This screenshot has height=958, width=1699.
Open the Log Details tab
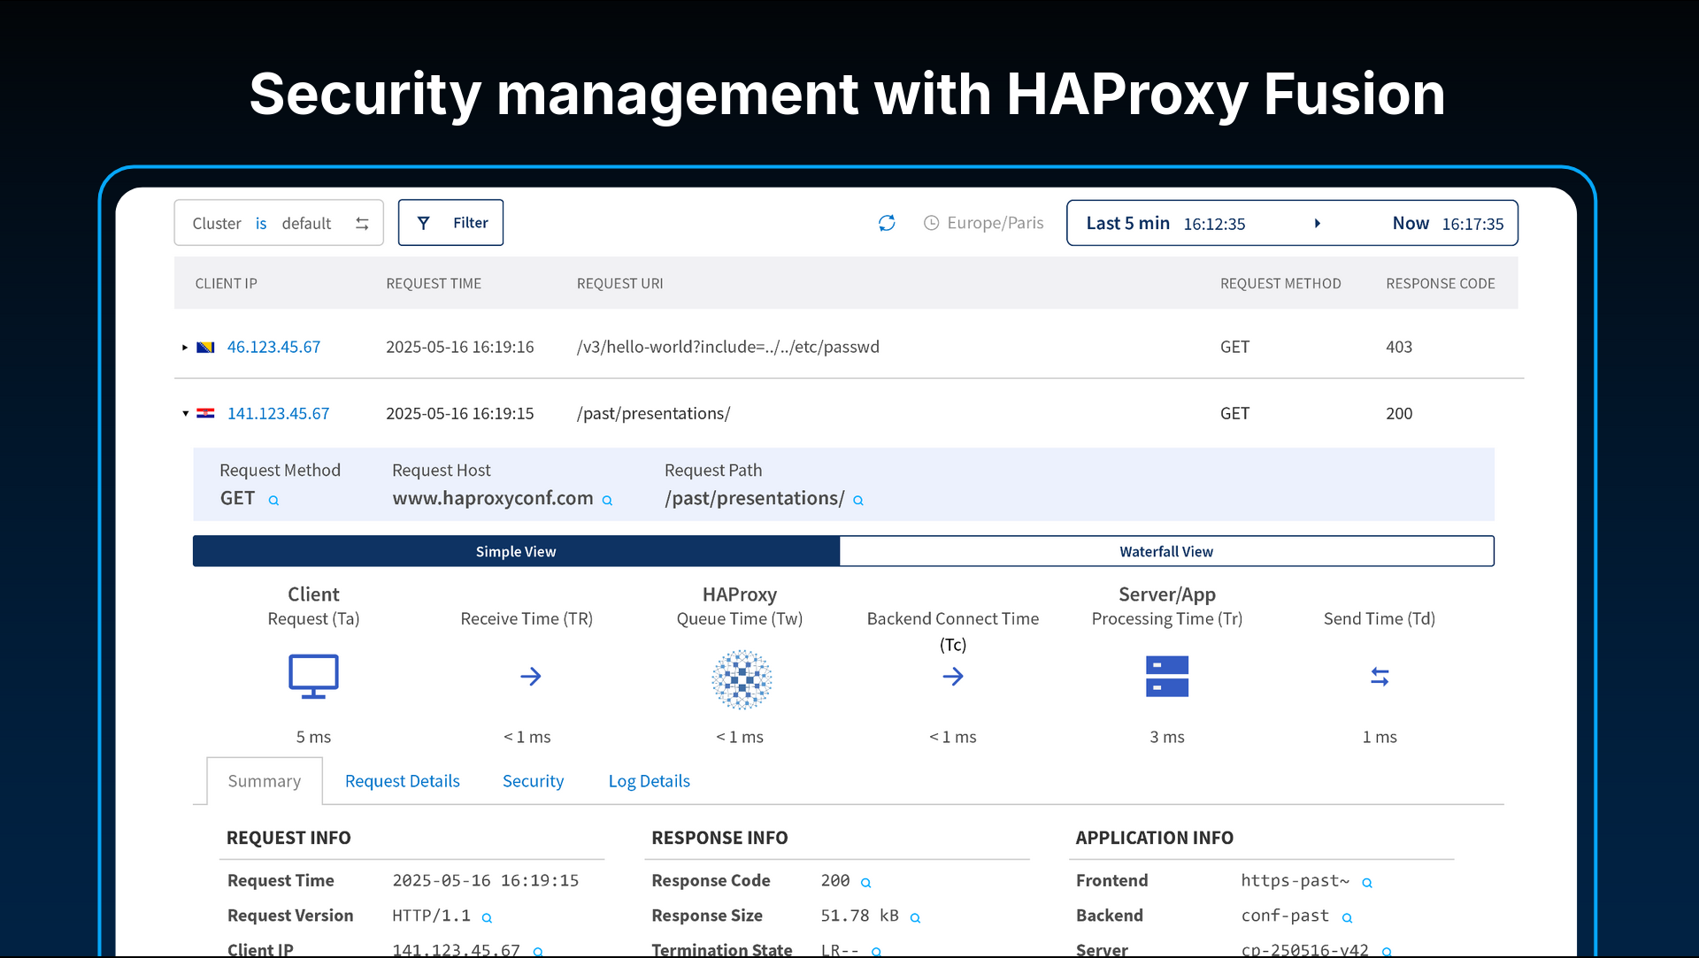[x=650, y=781]
